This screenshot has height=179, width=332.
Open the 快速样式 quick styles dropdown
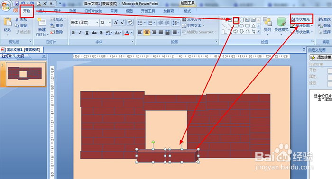point(281,26)
